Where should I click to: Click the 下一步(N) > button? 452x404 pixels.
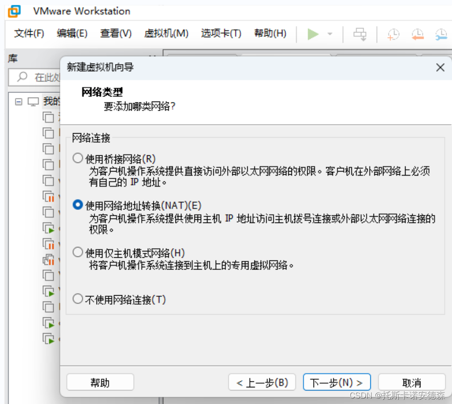coord(337,382)
